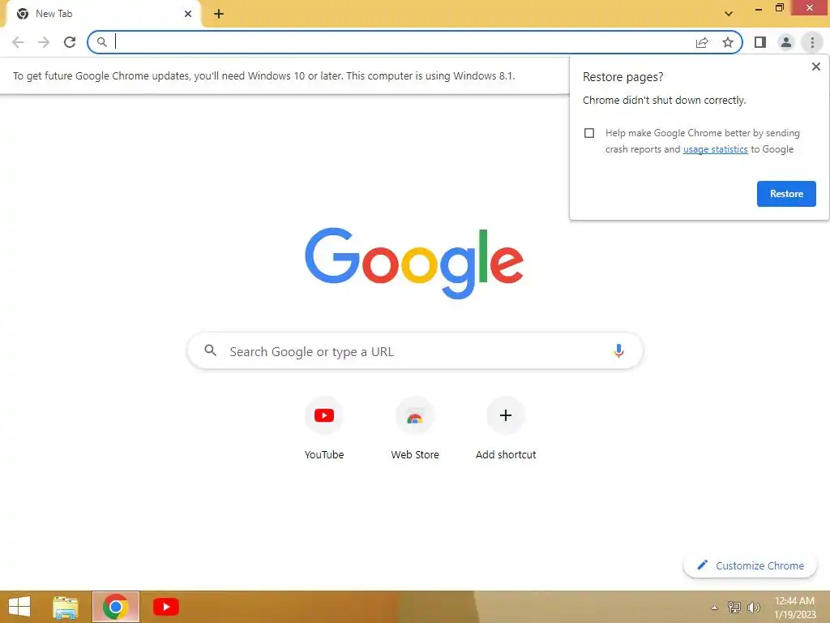
Task: Check the send crash reports checkbox
Action: click(x=589, y=133)
